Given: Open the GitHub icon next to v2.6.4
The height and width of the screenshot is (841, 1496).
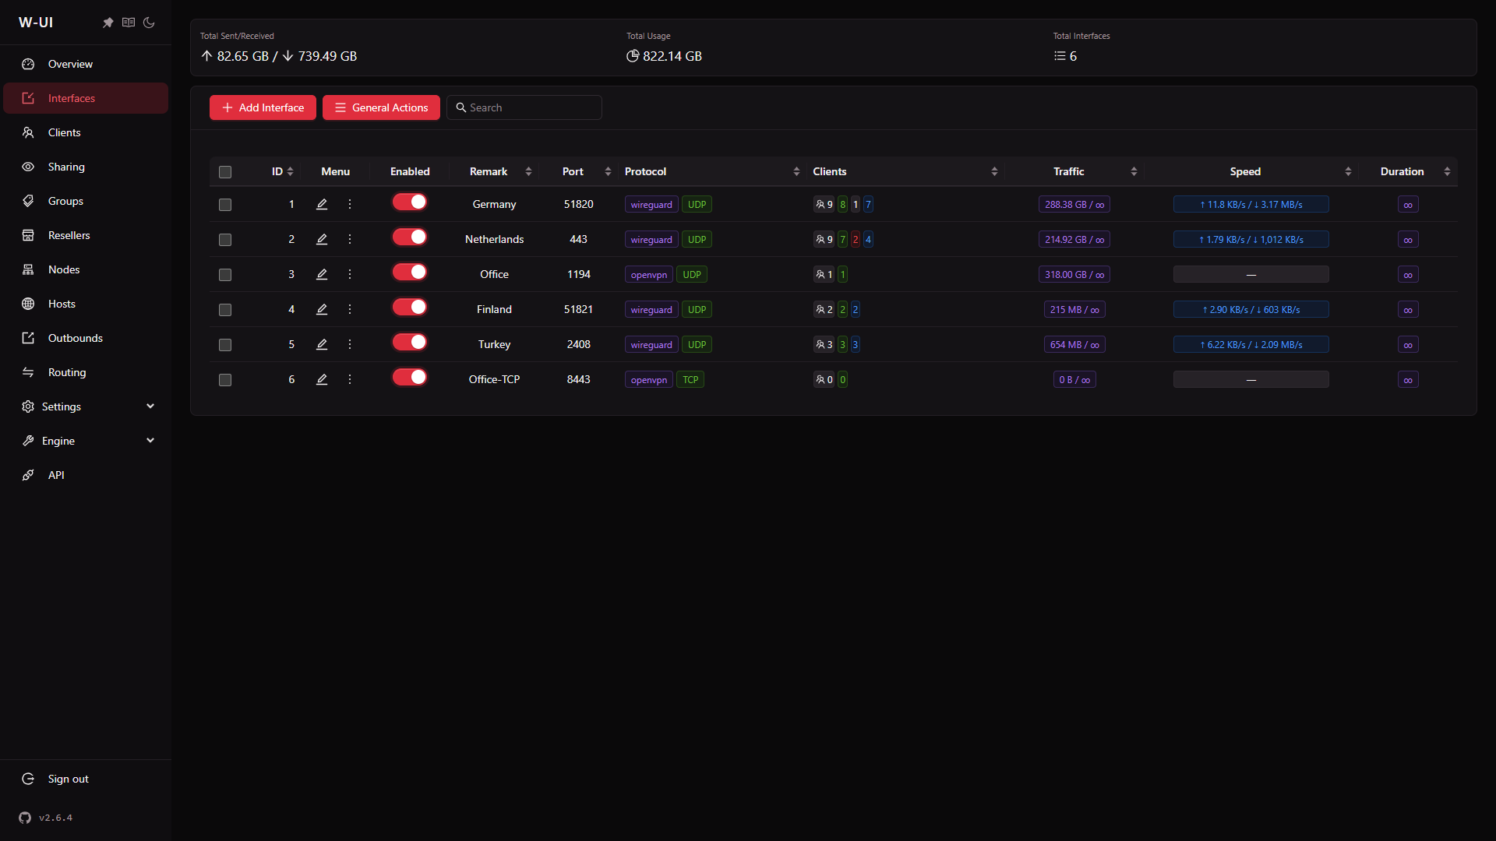Looking at the screenshot, I should click(x=25, y=818).
